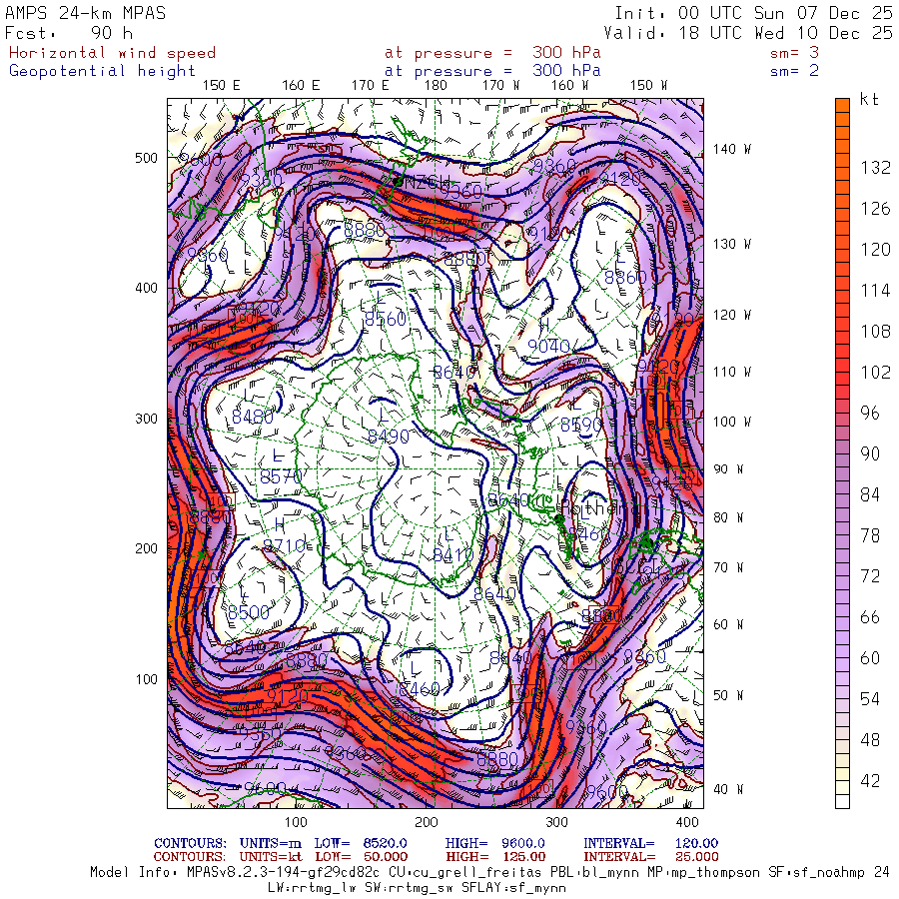This screenshot has height=899, width=899.
Task: Click the red 'LOW= 50.000' legend value
Action: pos(361,857)
